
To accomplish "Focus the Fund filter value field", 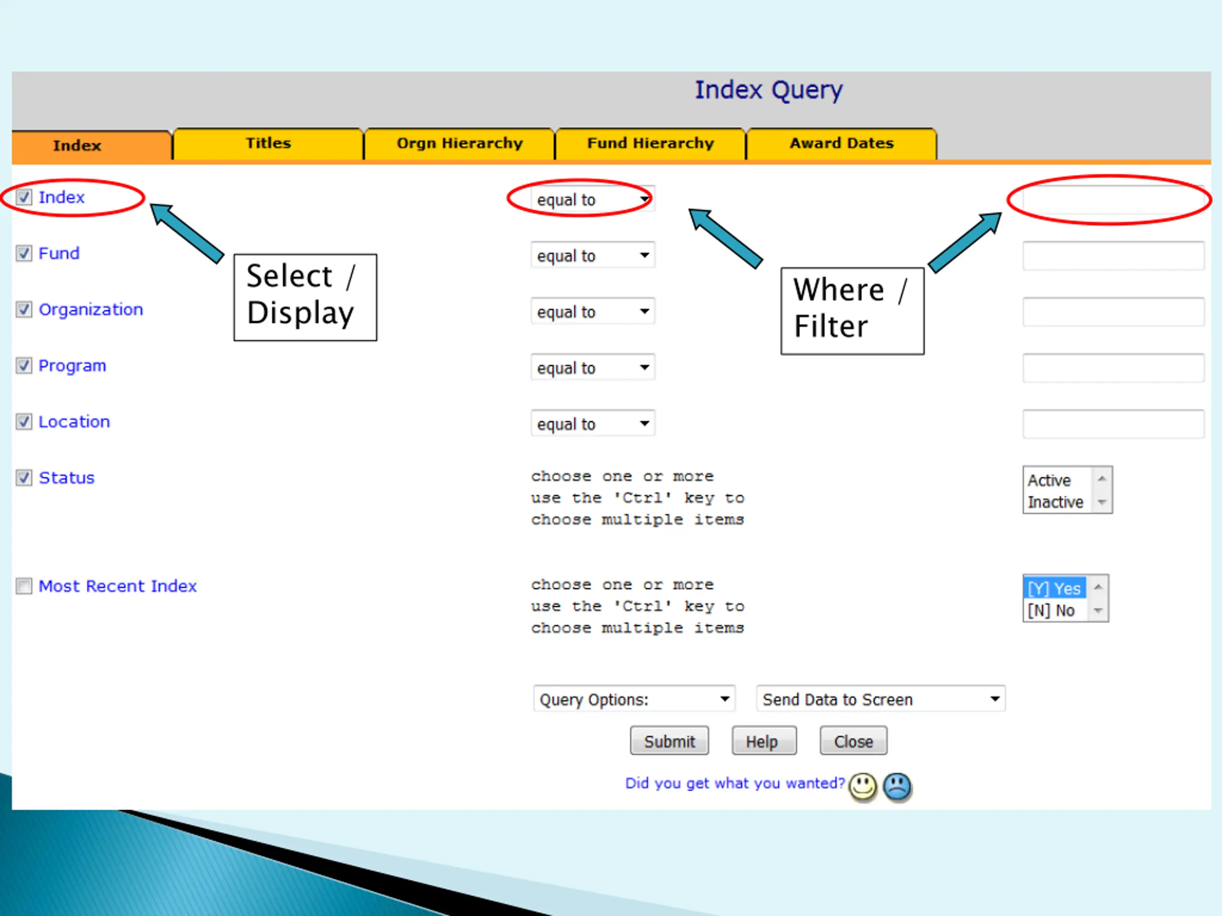I will (x=1113, y=255).
